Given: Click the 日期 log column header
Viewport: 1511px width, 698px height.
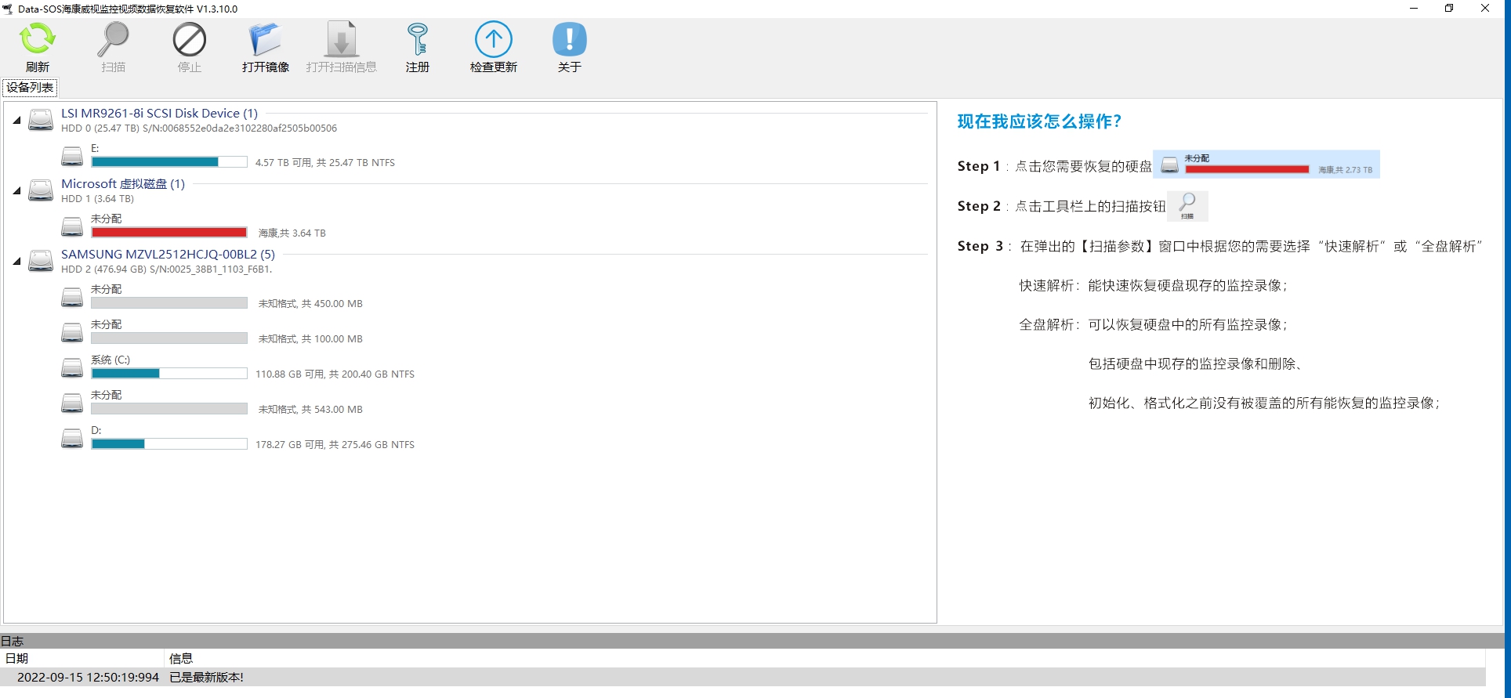Looking at the screenshot, I should pyautogui.click(x=82, y=658).
